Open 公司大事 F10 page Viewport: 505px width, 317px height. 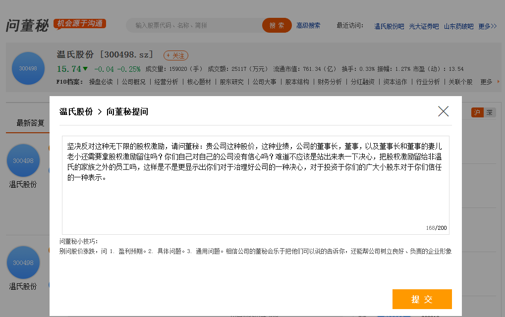(265, 82)
